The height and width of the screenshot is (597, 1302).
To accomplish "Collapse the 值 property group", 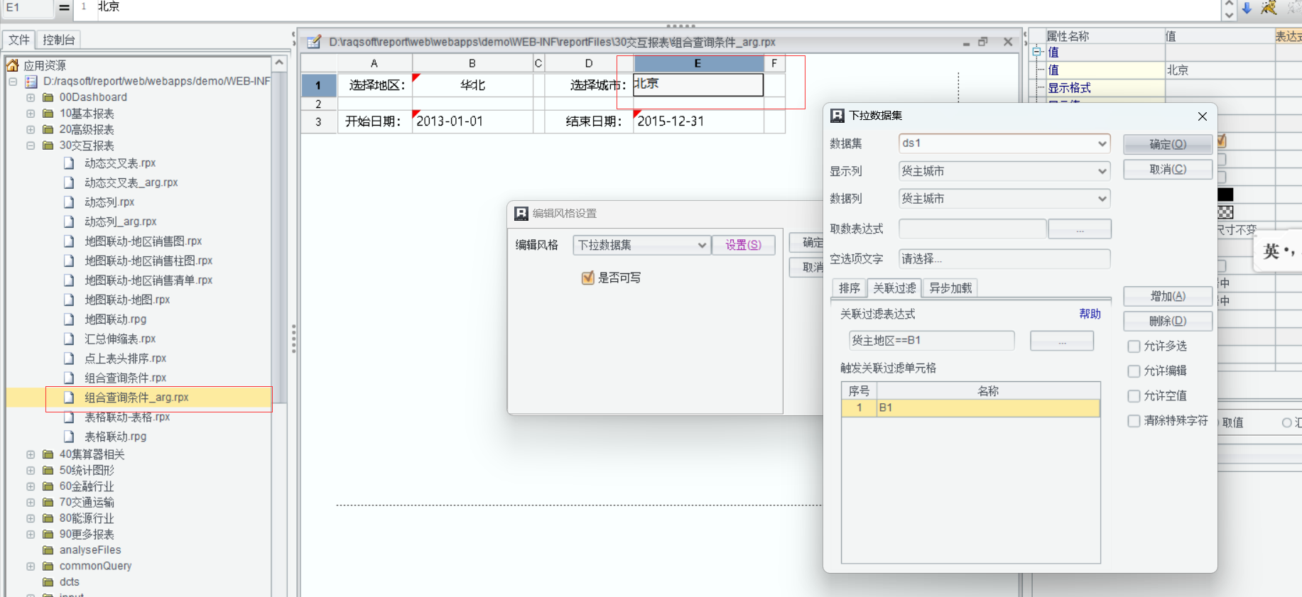I will click(1037, 52).
